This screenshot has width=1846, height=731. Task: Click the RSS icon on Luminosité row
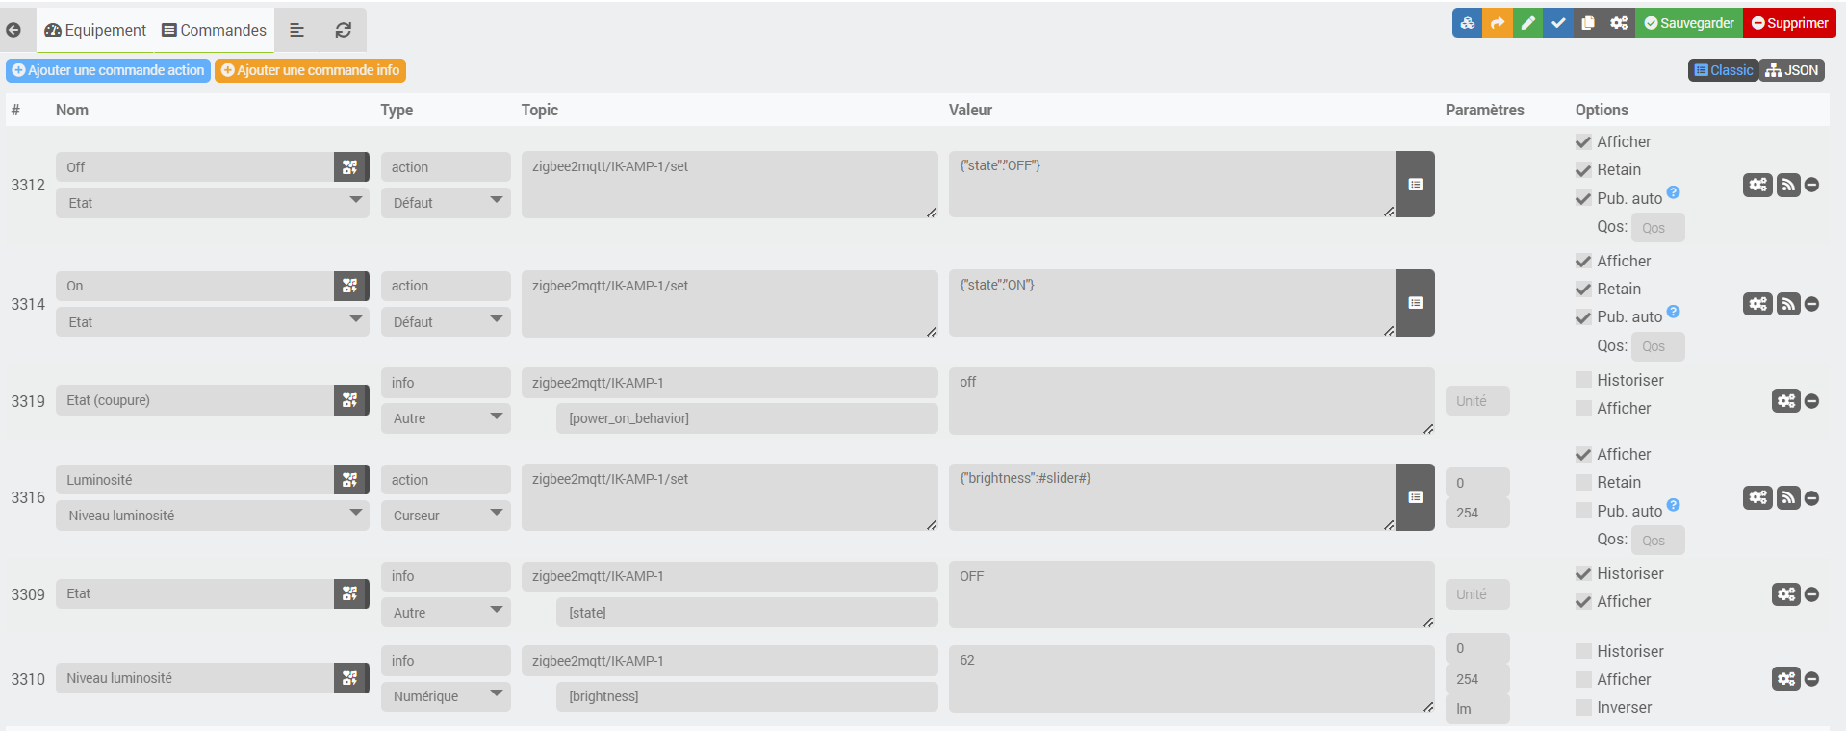[x=1788, y=497]
